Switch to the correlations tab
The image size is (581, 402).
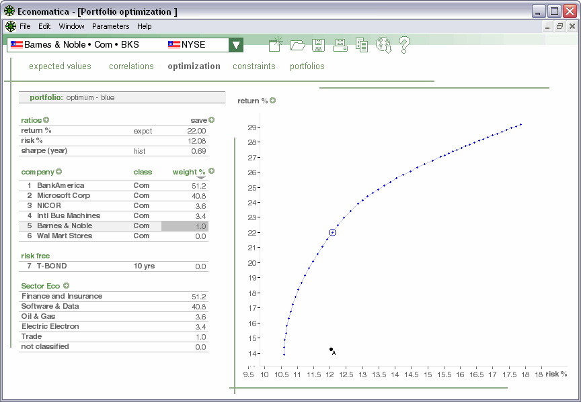point(131,66)
